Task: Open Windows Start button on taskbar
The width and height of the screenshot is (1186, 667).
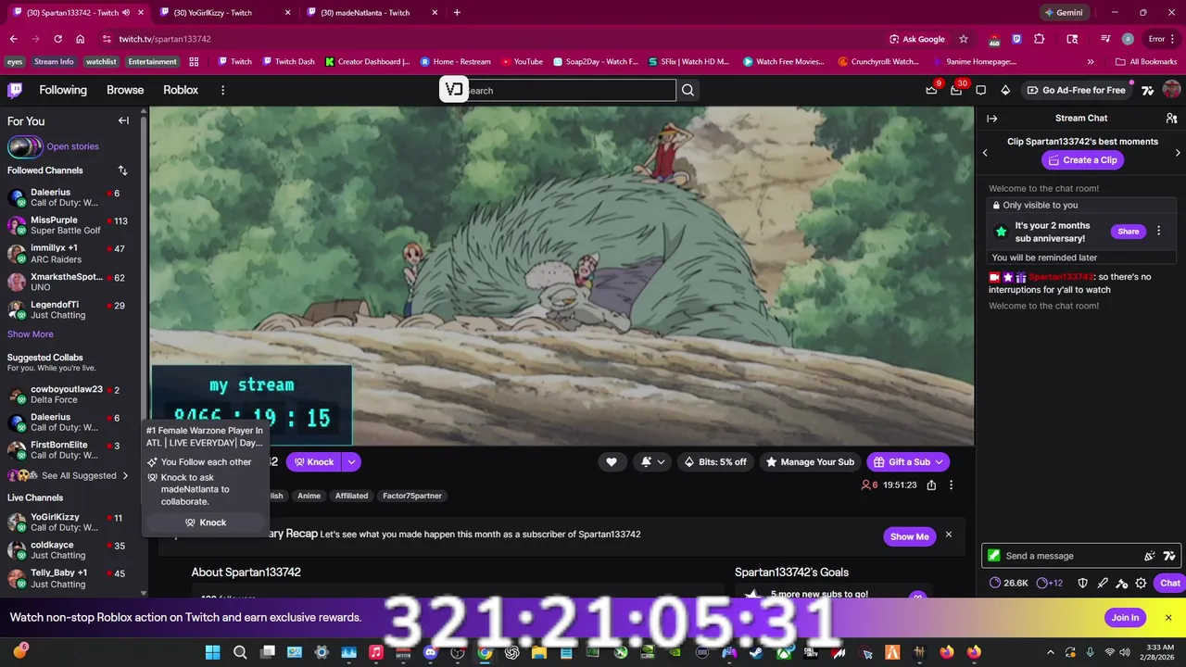Action: tap(212, 652)
